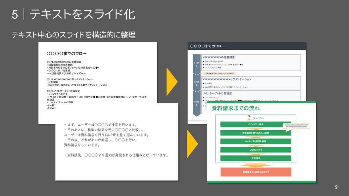Select 〇〇〇〇までのフロー heading on the plain white slide
349x196 pixels.
[66, 53]
